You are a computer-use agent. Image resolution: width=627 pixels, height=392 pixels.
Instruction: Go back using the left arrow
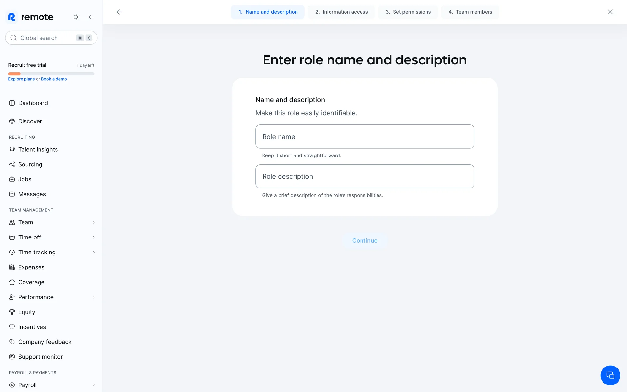[x=120, y=12]
